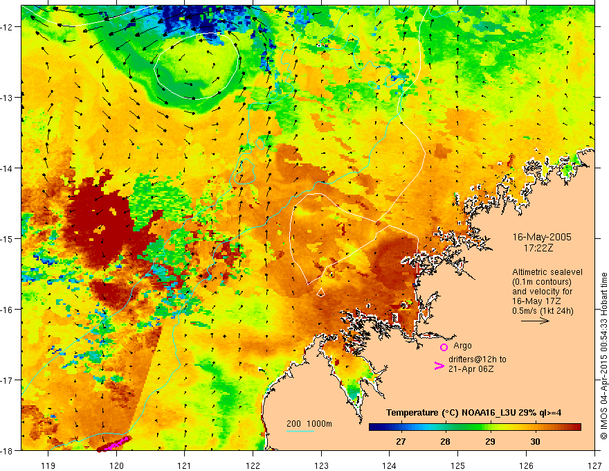Click the '119' longitude axis label
Image resolution: width=609 pixels, height=471 pixels.
(48, 465)
